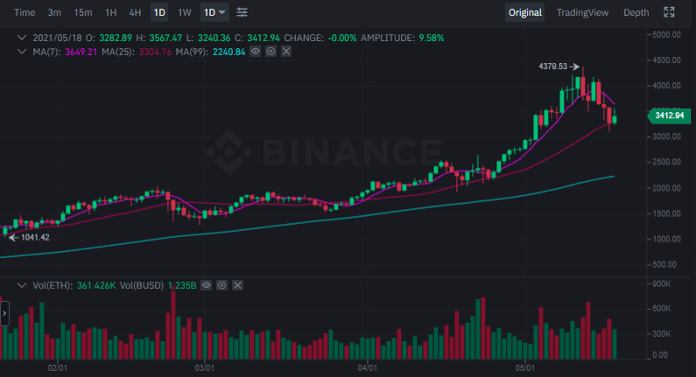Enter fullscreen chart mode
The image size is (696, 377).
tap(669, 12)
